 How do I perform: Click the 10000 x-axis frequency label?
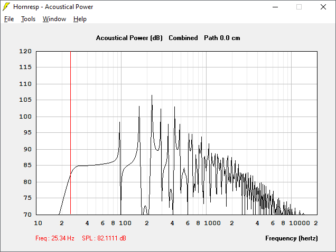coord(300,223)
